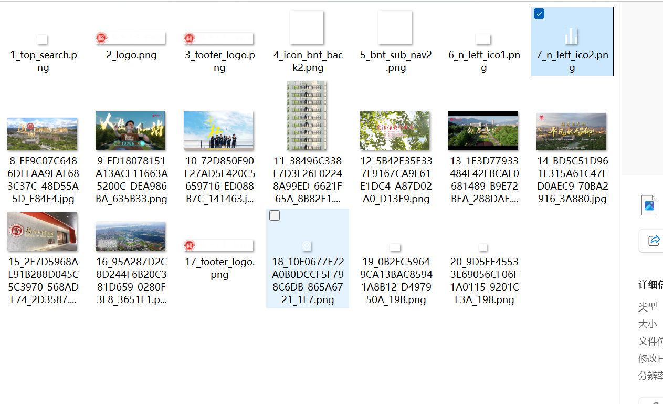The image size is (663, 404).
Task: Select the 15_2F7D5968A red wall thumbnail
Action: [x=42, y=232]
